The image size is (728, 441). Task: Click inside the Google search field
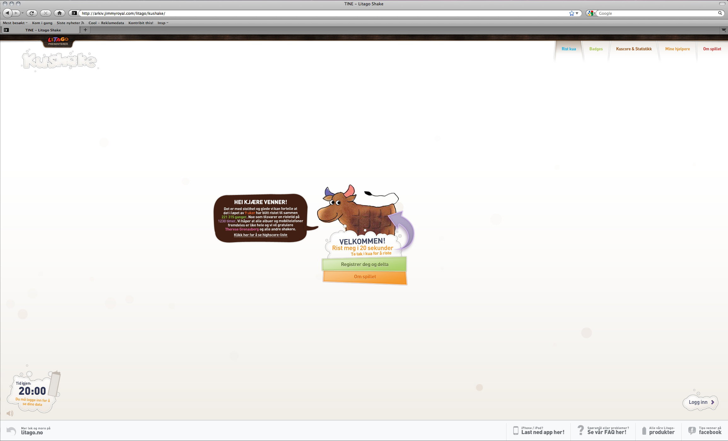pyautogui.click(x=657, y=13)
